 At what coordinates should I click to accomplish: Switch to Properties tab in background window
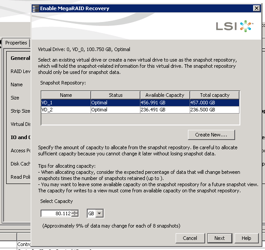(x=16, y=43)
